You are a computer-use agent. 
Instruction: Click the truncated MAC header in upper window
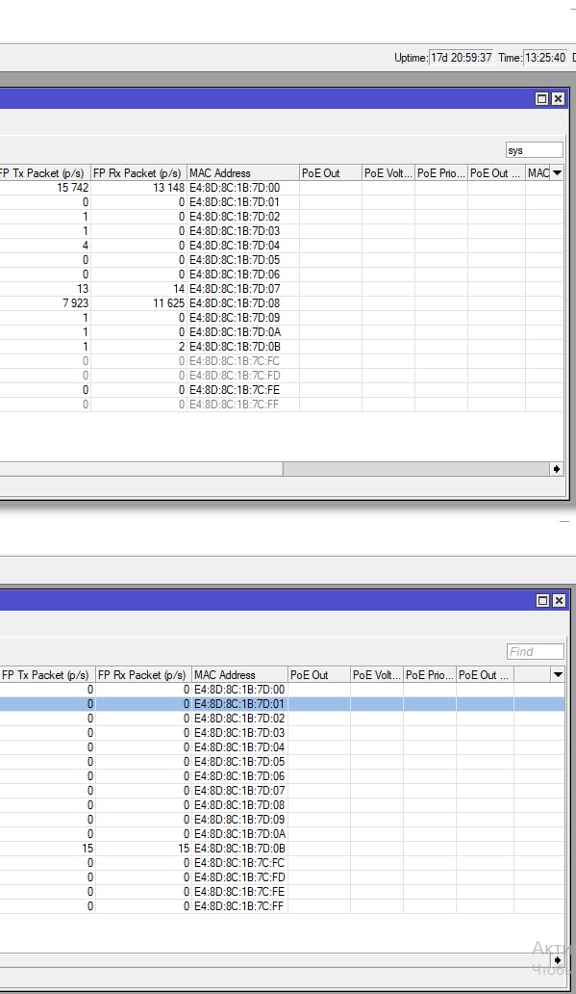click(x=538, y=173)
